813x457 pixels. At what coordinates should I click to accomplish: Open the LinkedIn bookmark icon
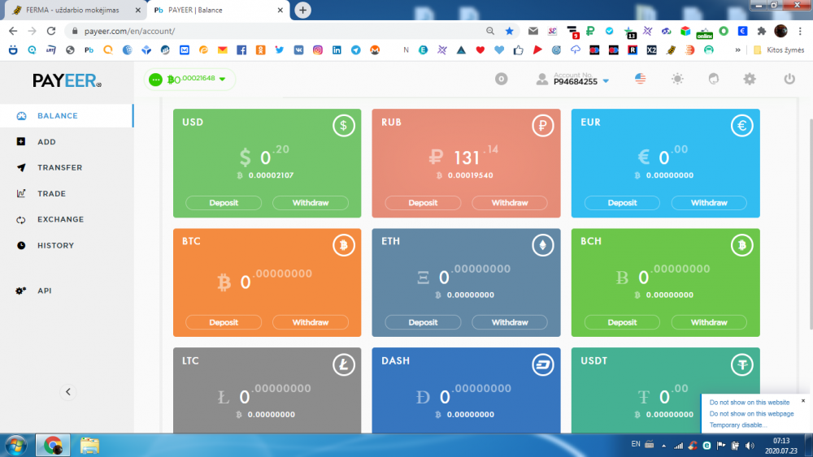pyautogui.click(x=337, y=50)
